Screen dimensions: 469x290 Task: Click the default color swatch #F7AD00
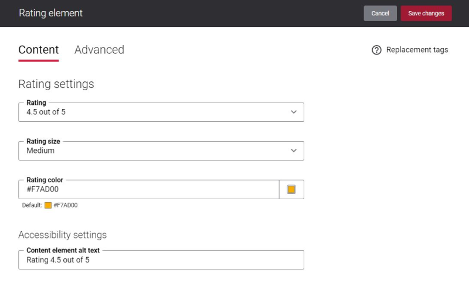click(x=48, y=206)
